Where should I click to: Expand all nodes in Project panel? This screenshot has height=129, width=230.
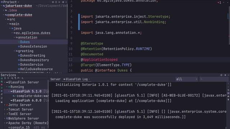coord(56,2)
